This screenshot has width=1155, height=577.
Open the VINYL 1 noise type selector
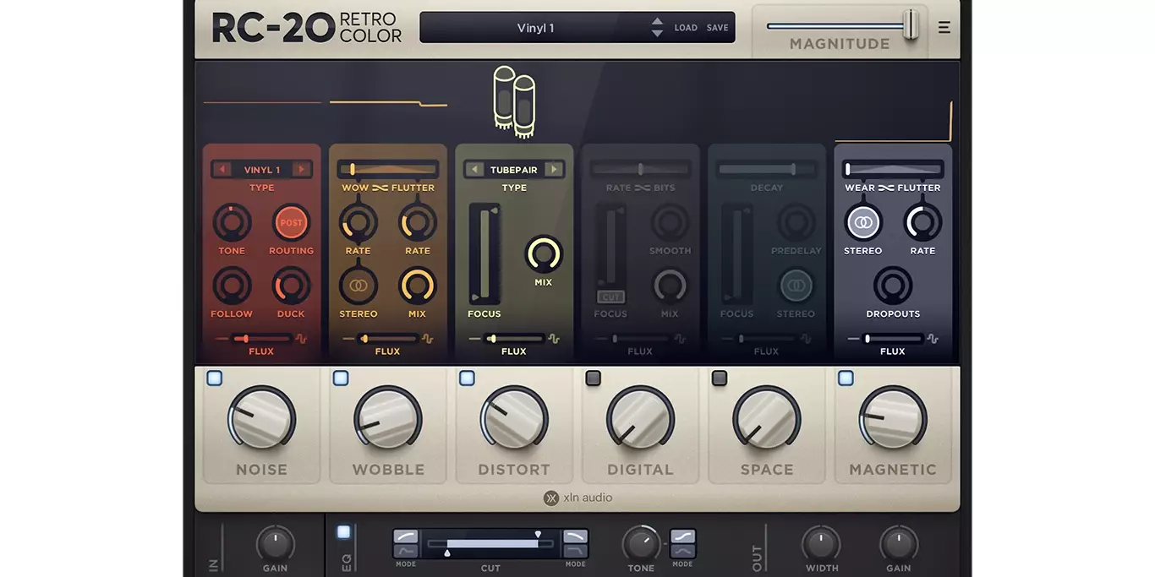262,170
